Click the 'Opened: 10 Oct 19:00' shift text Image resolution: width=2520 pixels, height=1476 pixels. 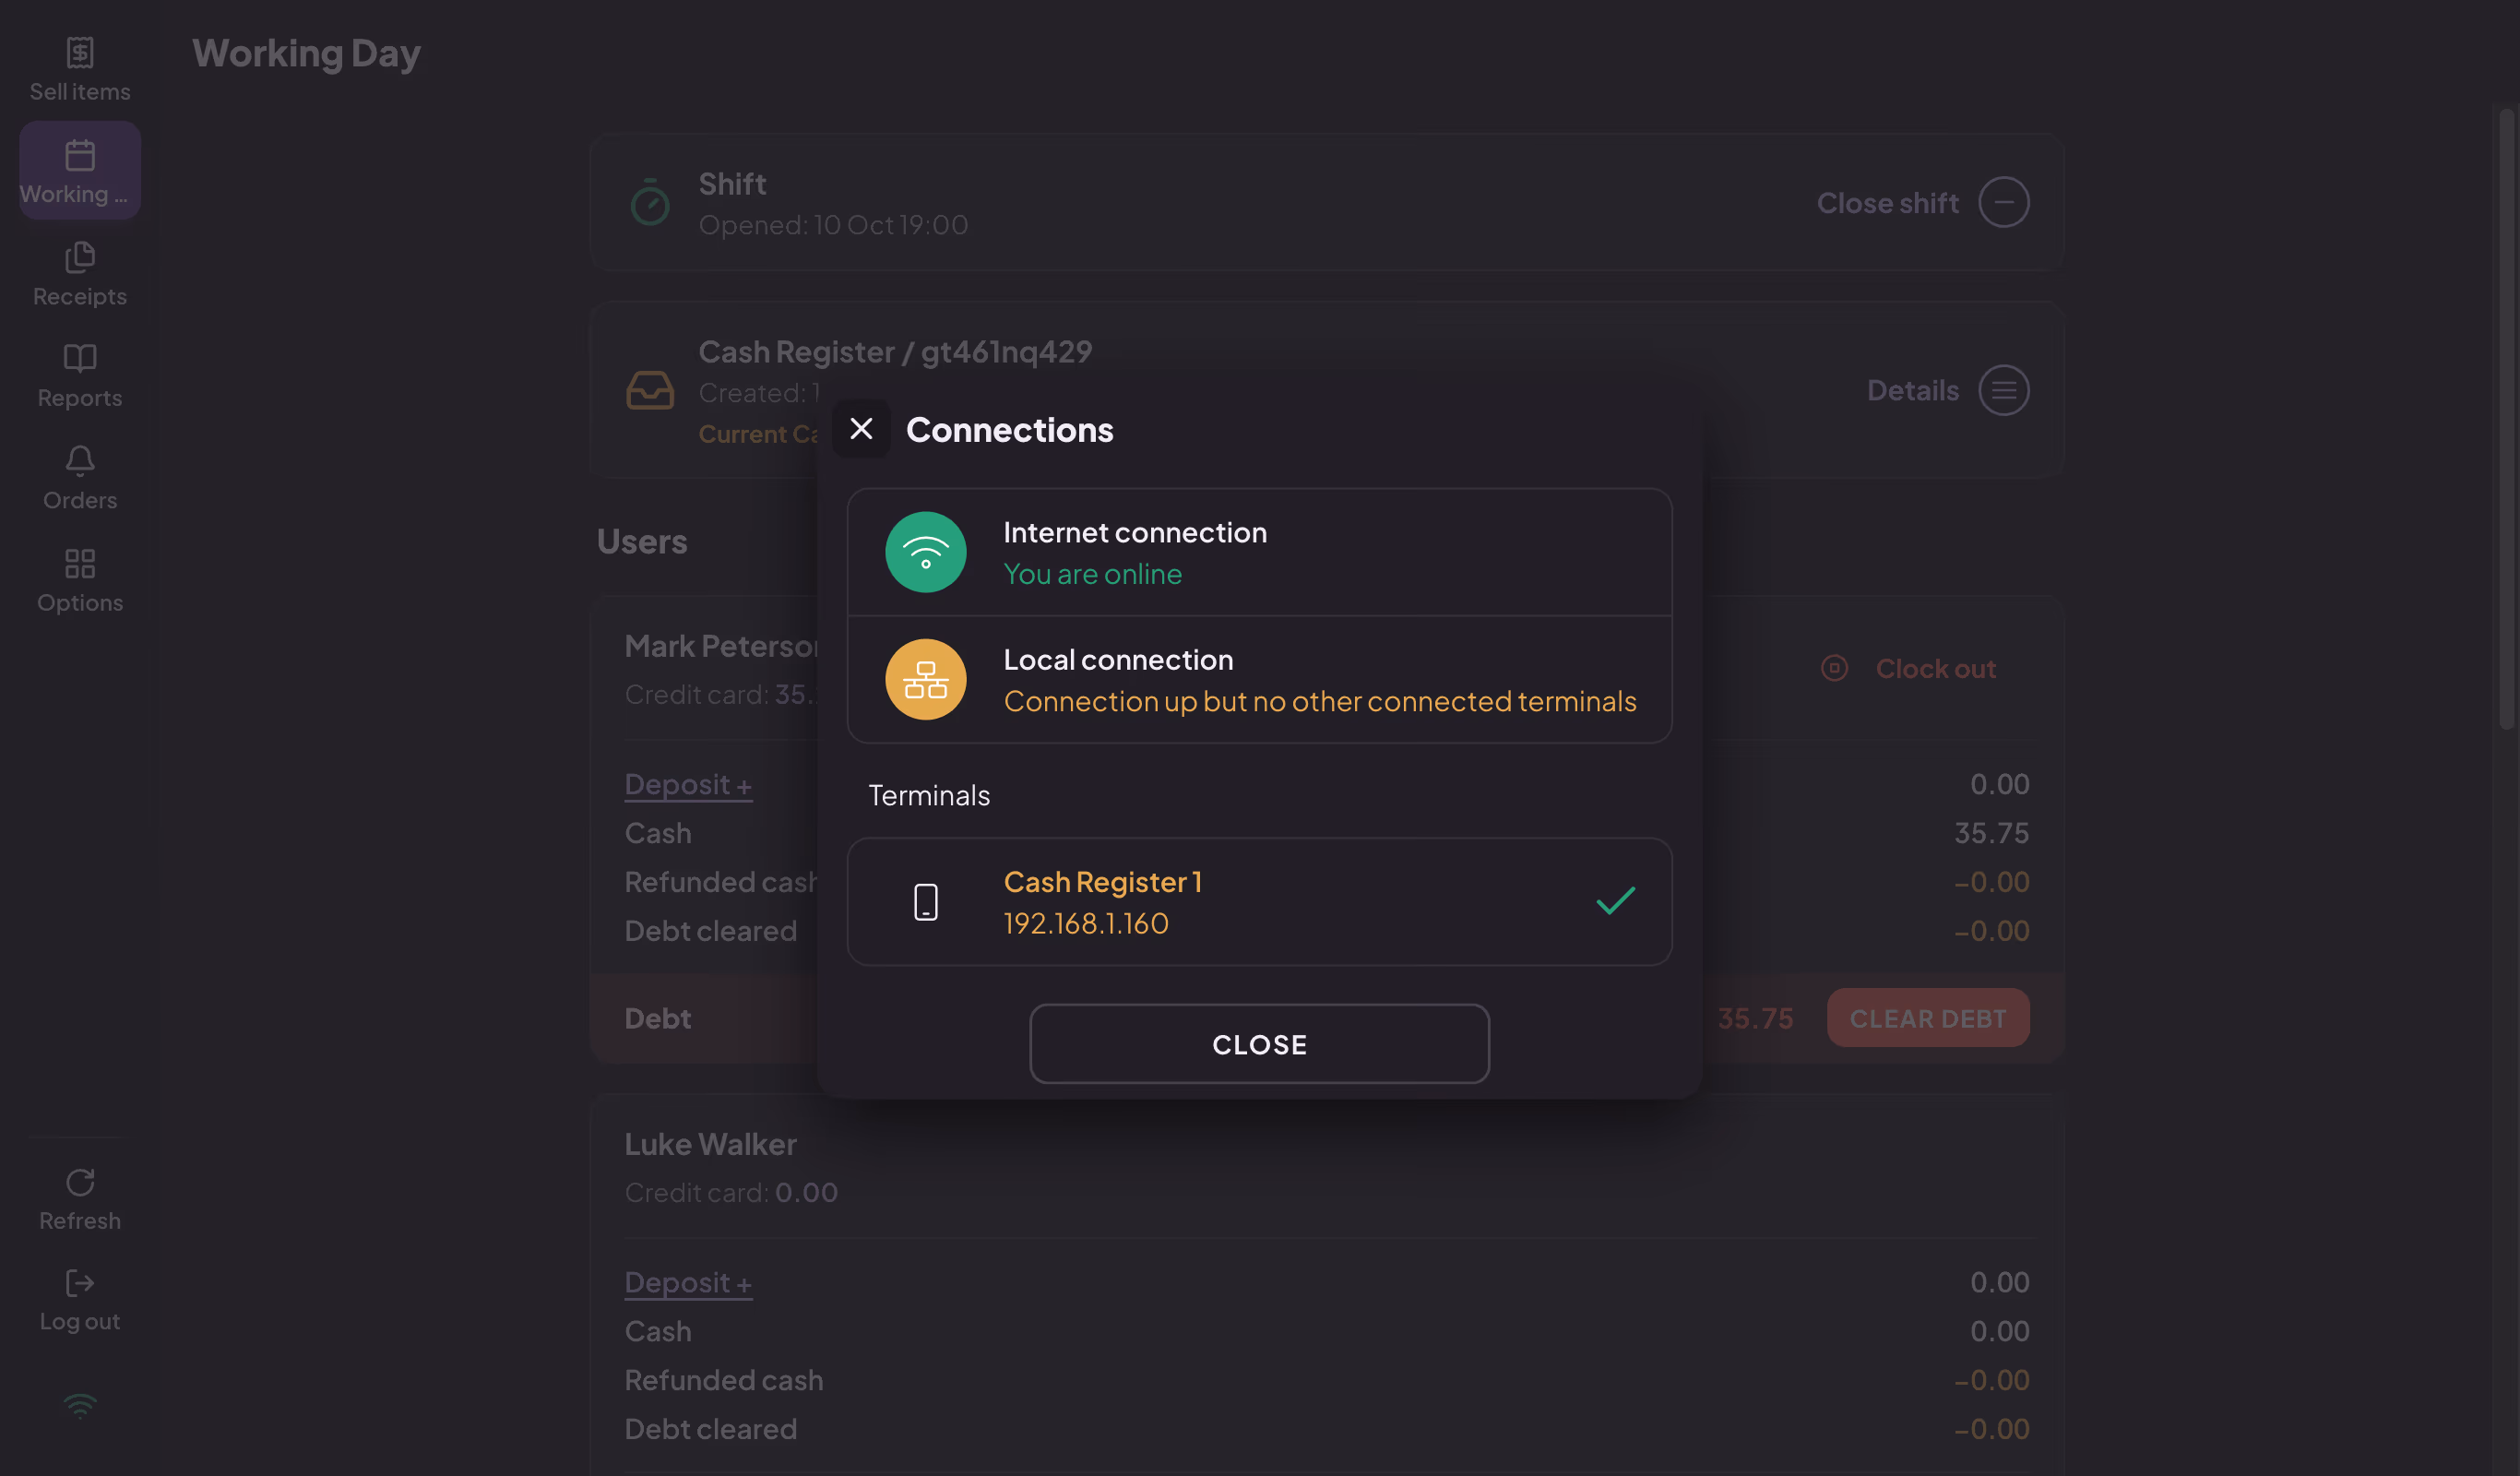coord(833,225)
